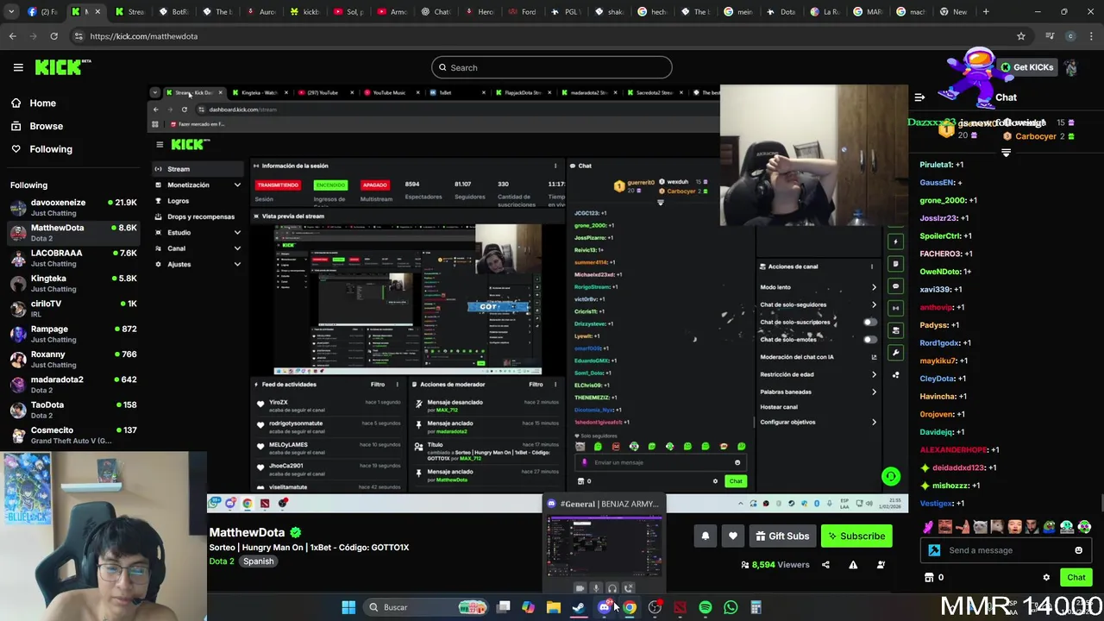Bookmark page with the star icon

point(1021,36)
